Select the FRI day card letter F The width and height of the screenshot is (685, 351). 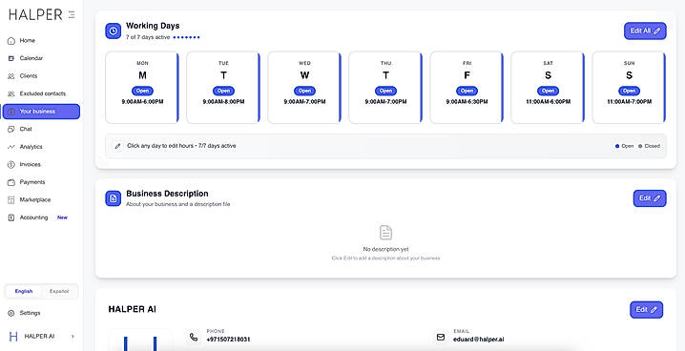[467, 75]
